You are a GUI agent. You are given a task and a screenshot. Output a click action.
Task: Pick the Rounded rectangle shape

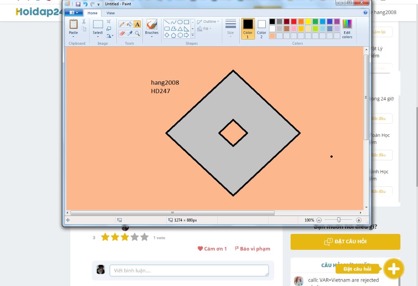(x=167, y=29)
